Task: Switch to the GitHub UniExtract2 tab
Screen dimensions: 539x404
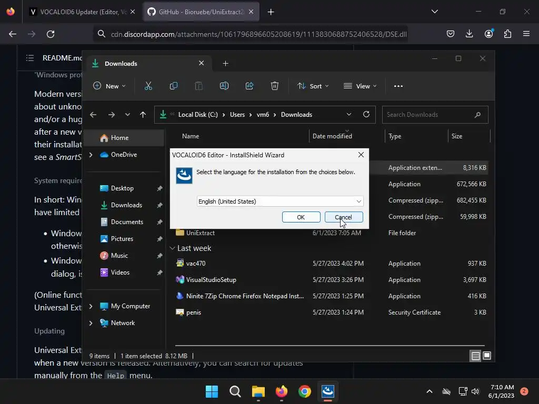Action: pyautogui.click(x=201, y=12)
